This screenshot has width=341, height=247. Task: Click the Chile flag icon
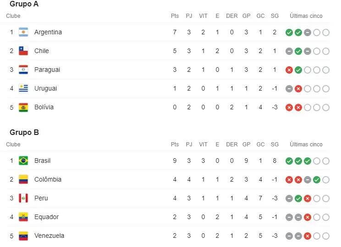pos(23,51)
